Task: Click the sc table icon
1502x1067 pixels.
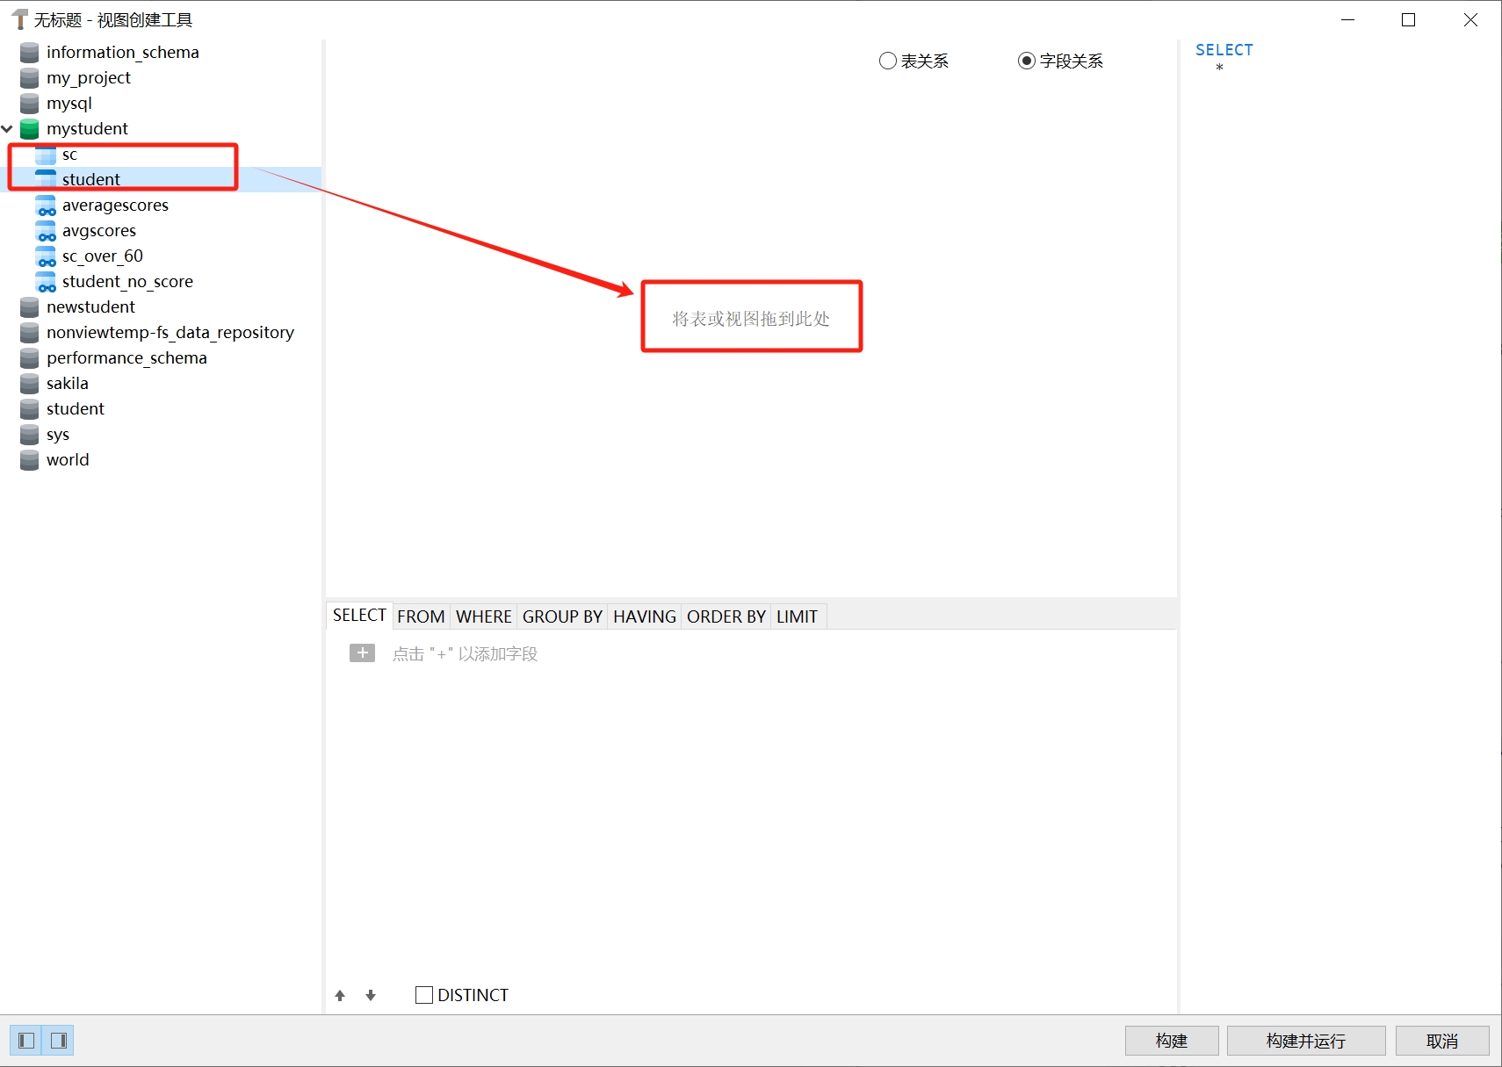Action: pos(46,155)
